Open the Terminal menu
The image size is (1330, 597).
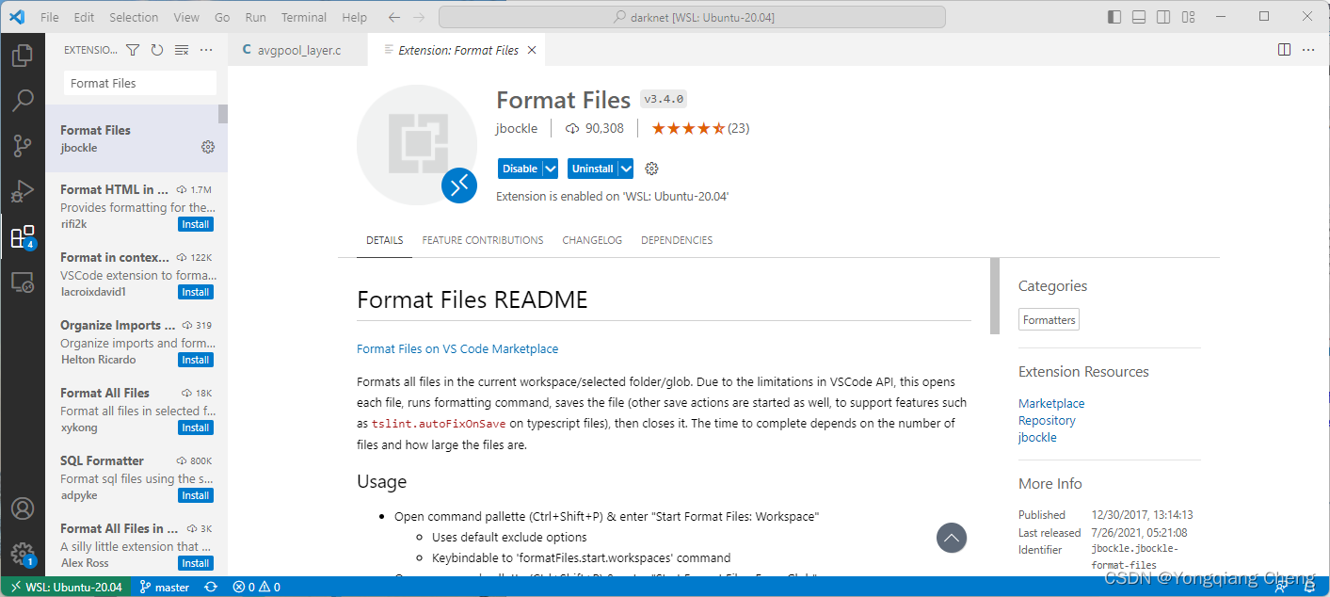[x=304, y=17]
